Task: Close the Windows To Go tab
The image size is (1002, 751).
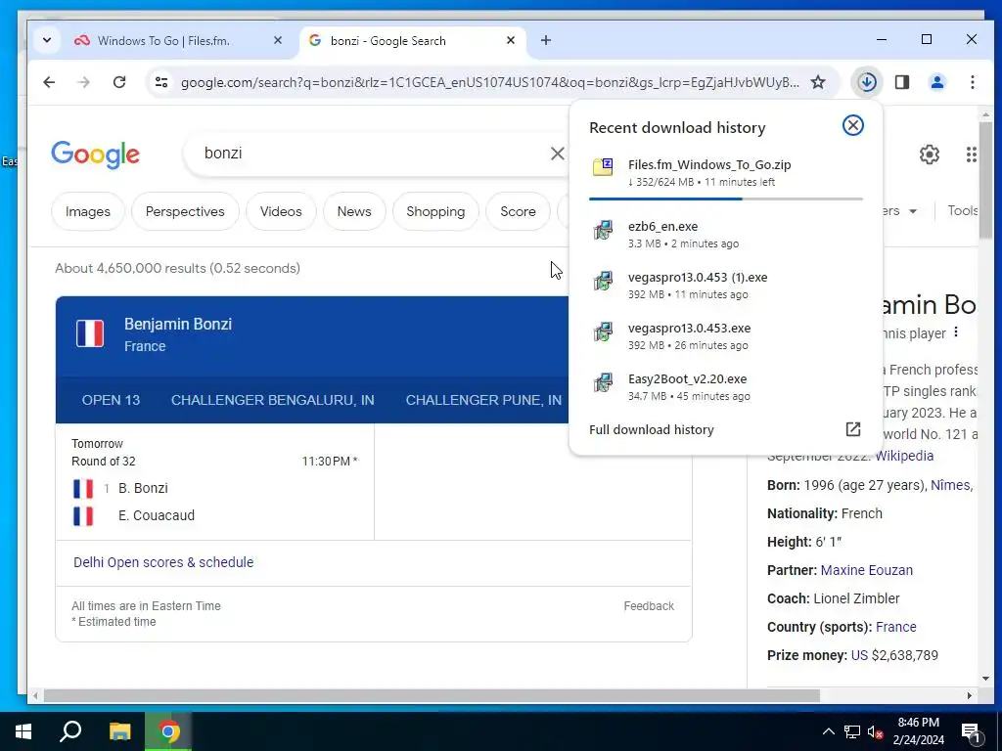Action: click(277, 40)
